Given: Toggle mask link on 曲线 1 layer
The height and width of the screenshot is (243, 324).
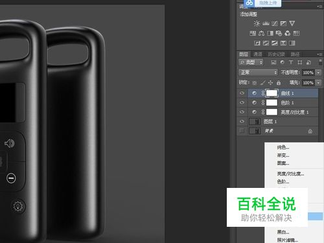Looking at the screenshot, I should coord(262,93).
